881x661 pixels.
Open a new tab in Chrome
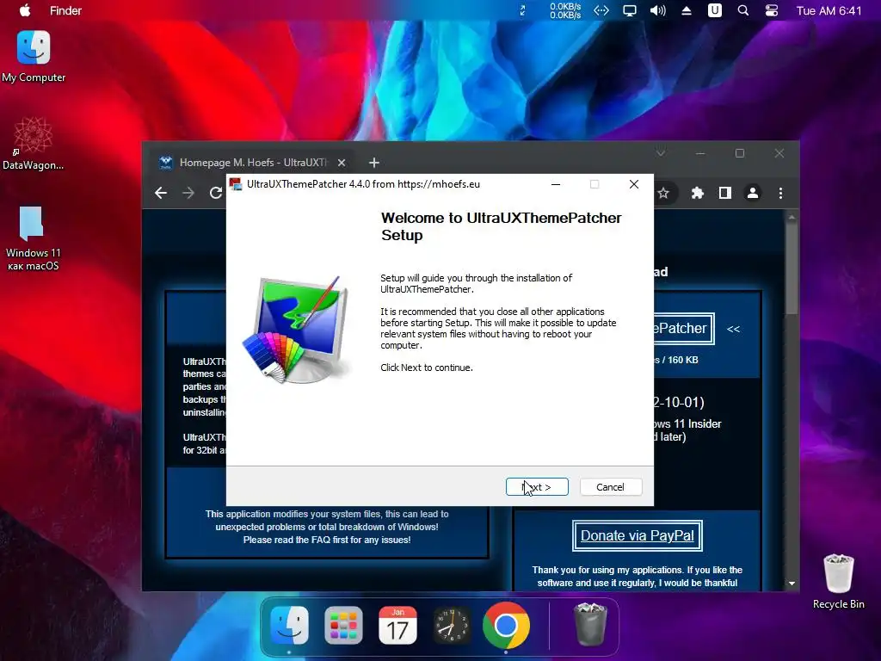(374, 163)
